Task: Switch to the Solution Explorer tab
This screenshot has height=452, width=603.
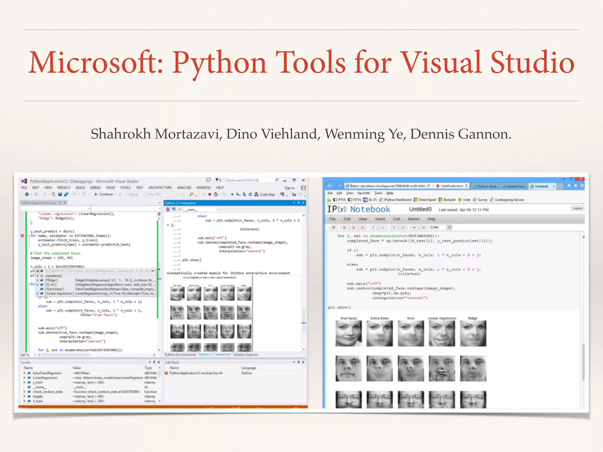Action: (245, 355)
